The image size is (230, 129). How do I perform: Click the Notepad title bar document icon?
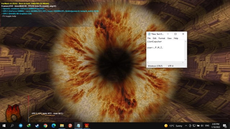(149, 34)
